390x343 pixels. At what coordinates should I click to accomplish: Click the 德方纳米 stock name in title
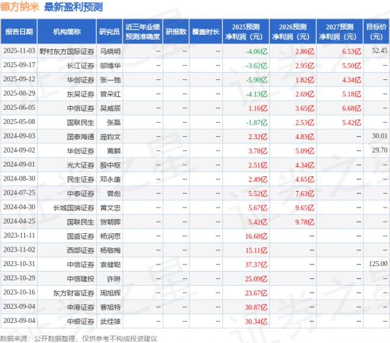pos(20,7)
